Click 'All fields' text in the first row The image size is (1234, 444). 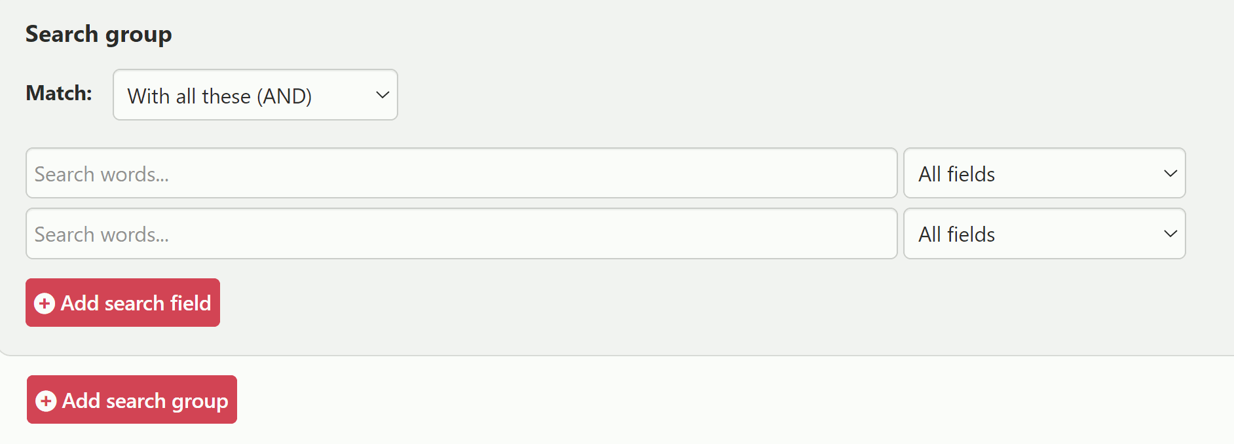click(956, 174)
